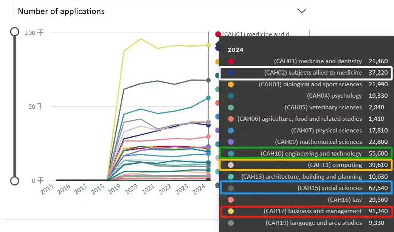Open the Number of applications dropdown chevron
The image size is (394, 232).
point(301,11)
